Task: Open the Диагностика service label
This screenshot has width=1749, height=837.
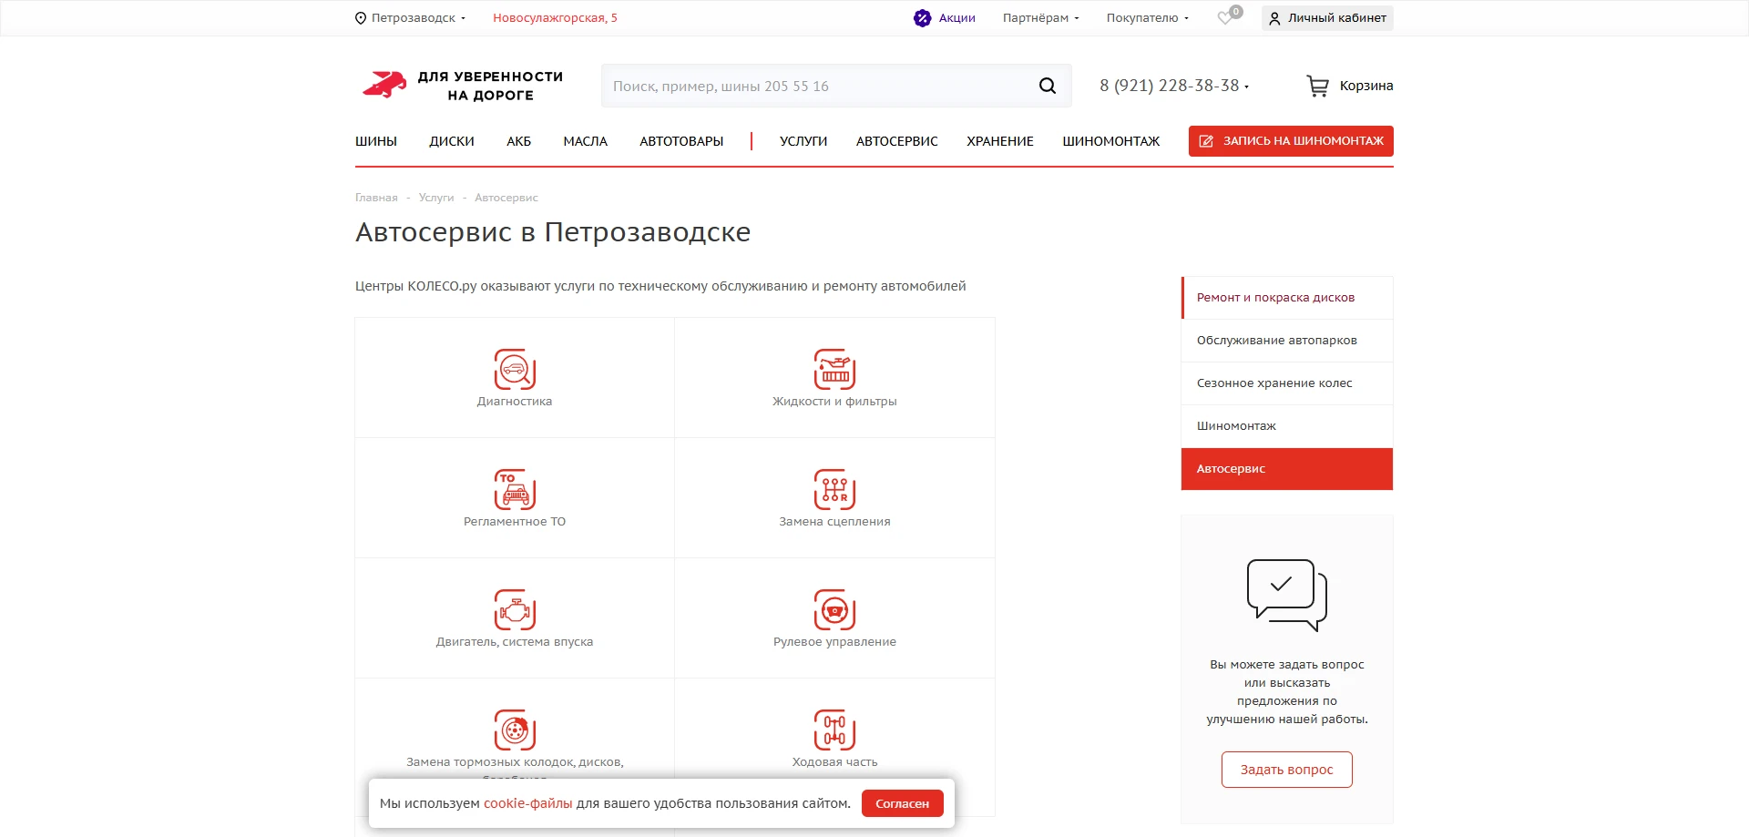Action: (515, 402)
